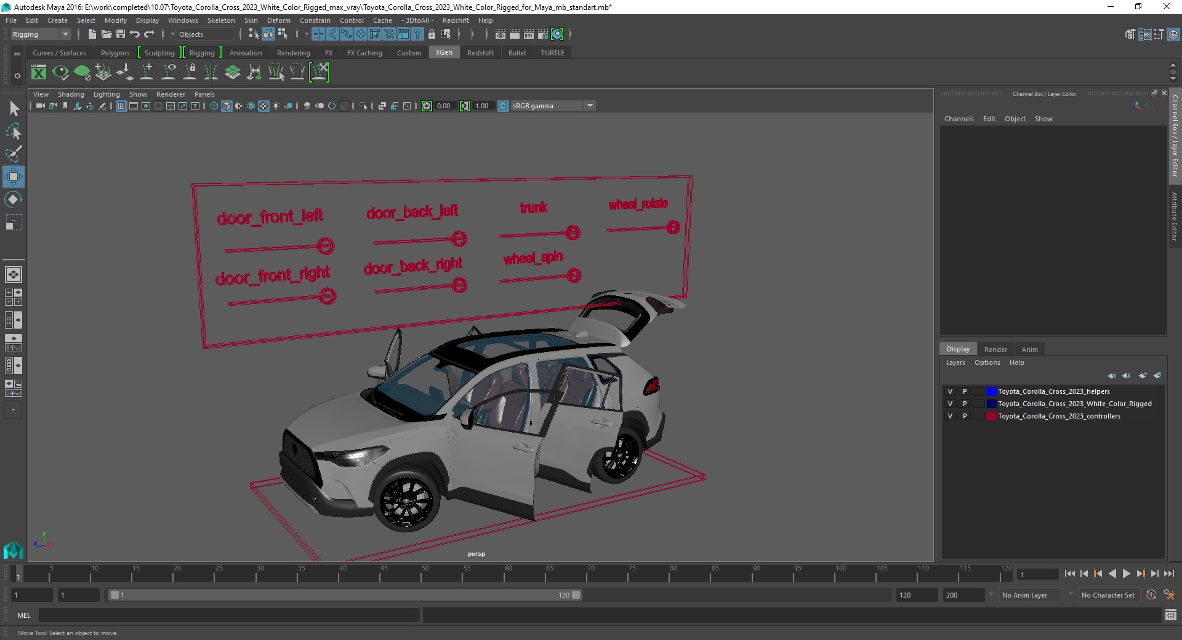Toggle the viewport textured display button
Viewport: 1182px width, 640px height.
(x=263, y=106)
